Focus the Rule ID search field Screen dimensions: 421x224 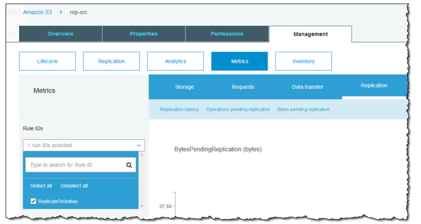[81, 165]
